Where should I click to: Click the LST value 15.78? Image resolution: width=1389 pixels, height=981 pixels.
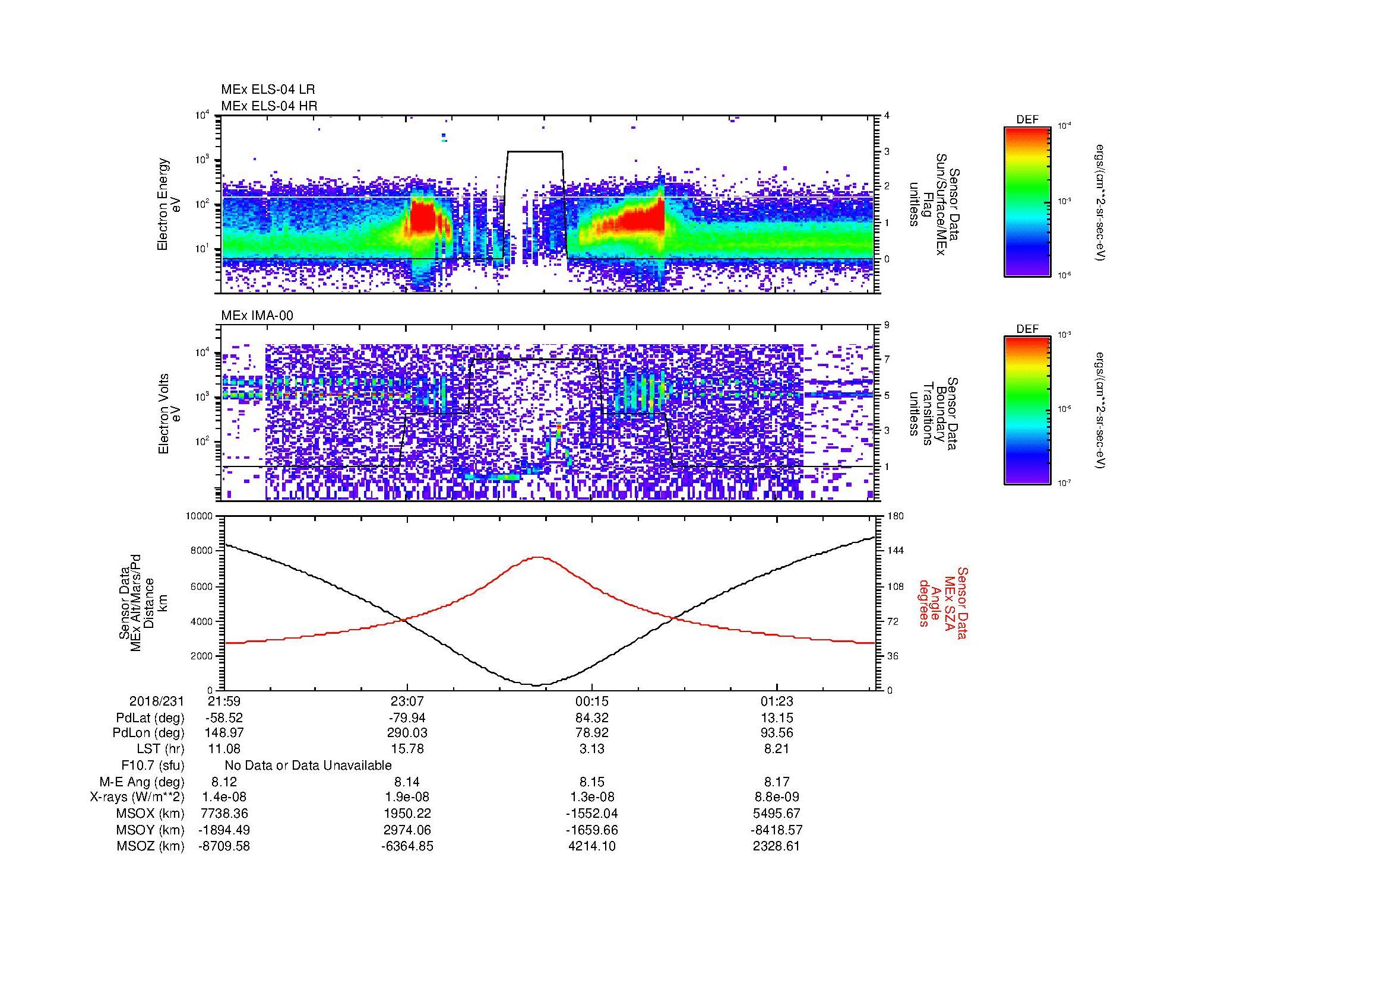(407, 749)
